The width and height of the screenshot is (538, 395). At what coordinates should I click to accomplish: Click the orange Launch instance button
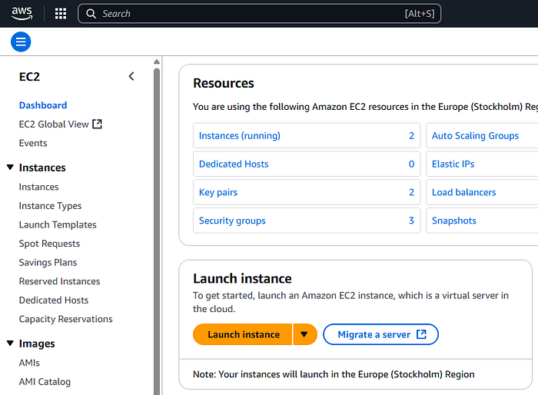tap(243, 334)
